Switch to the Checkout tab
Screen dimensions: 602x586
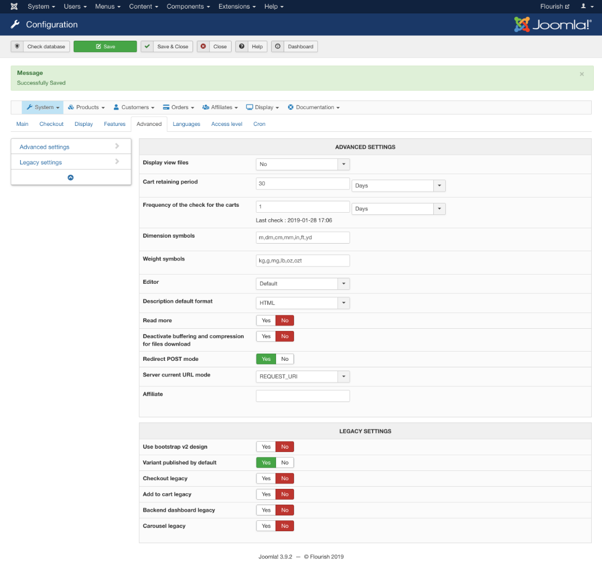coord(52,124)
